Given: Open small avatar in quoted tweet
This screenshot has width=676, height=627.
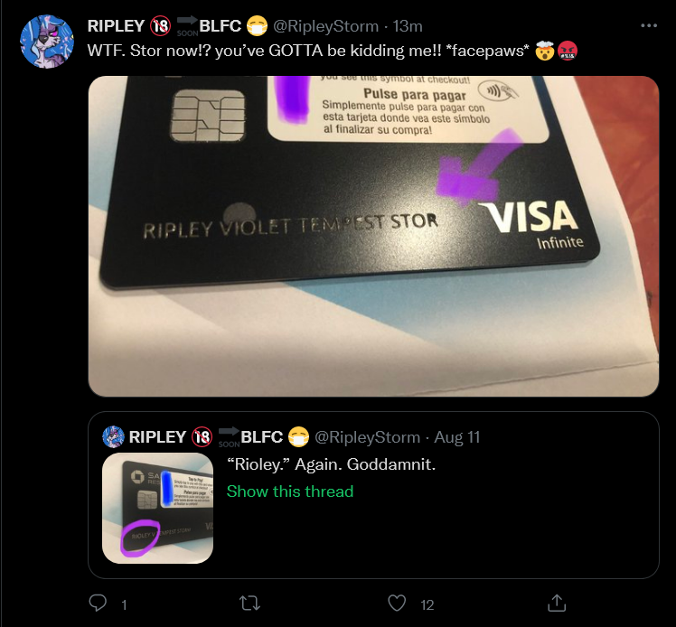Looking at the screenshot, I should 113,437.
